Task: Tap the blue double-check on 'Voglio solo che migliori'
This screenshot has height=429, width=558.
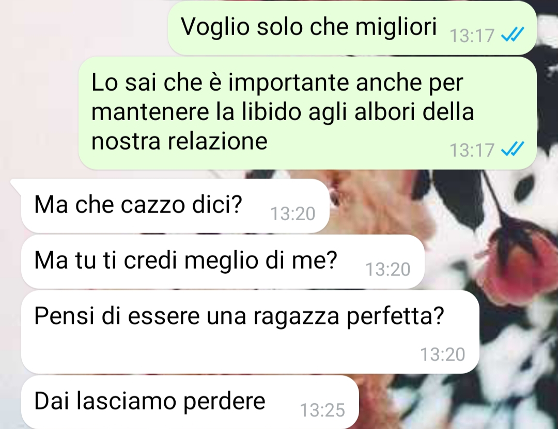Action: (512, 35)
